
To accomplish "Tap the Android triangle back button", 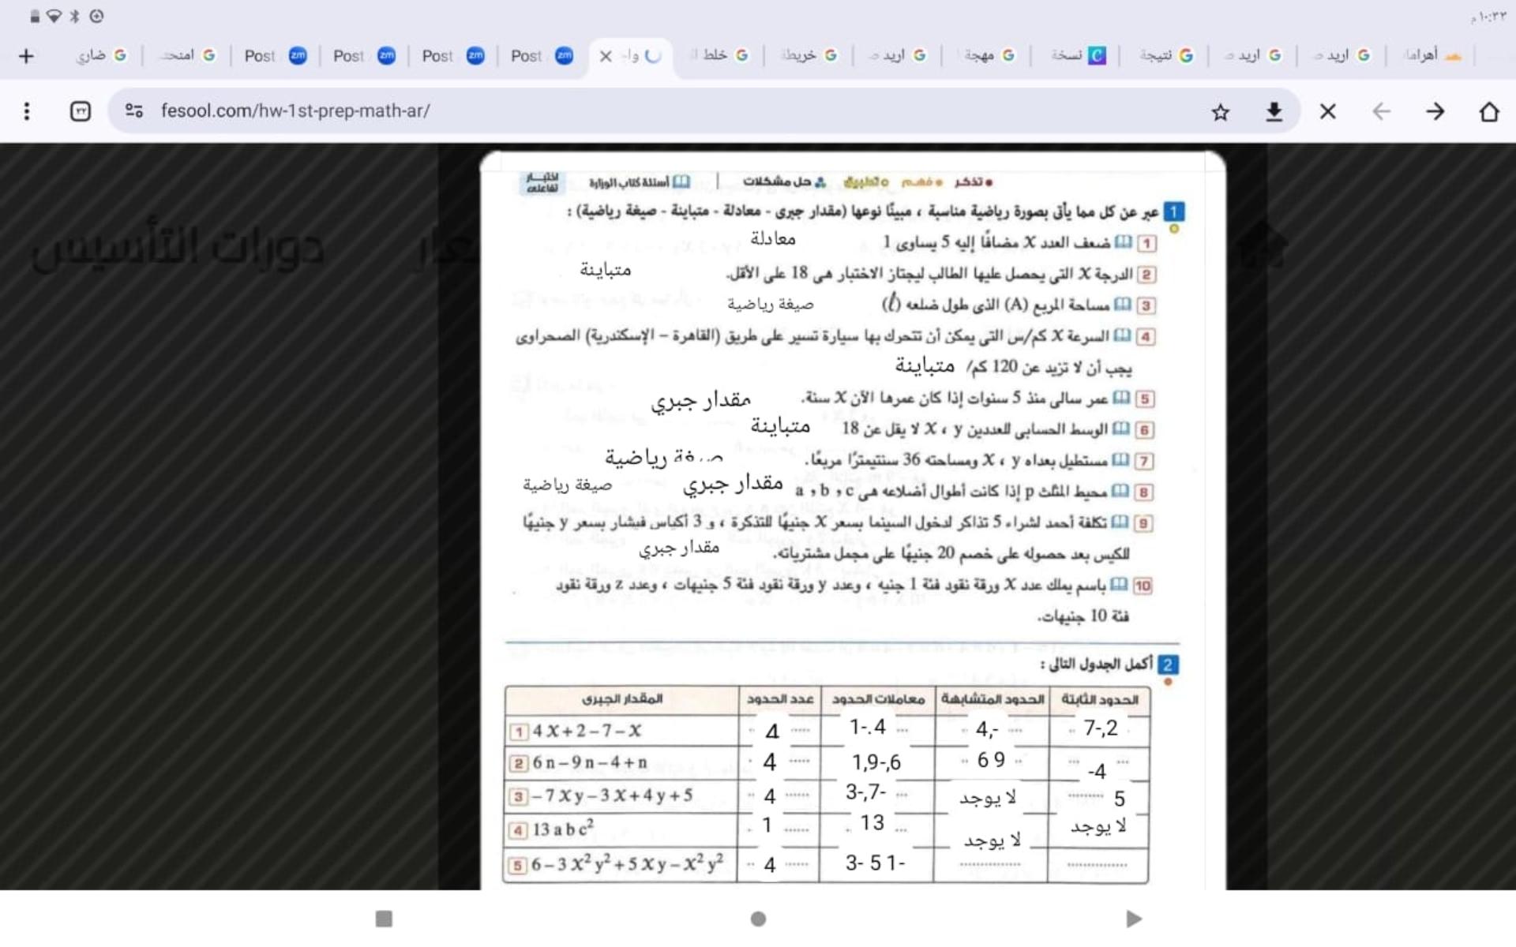I will [1134, 919].
